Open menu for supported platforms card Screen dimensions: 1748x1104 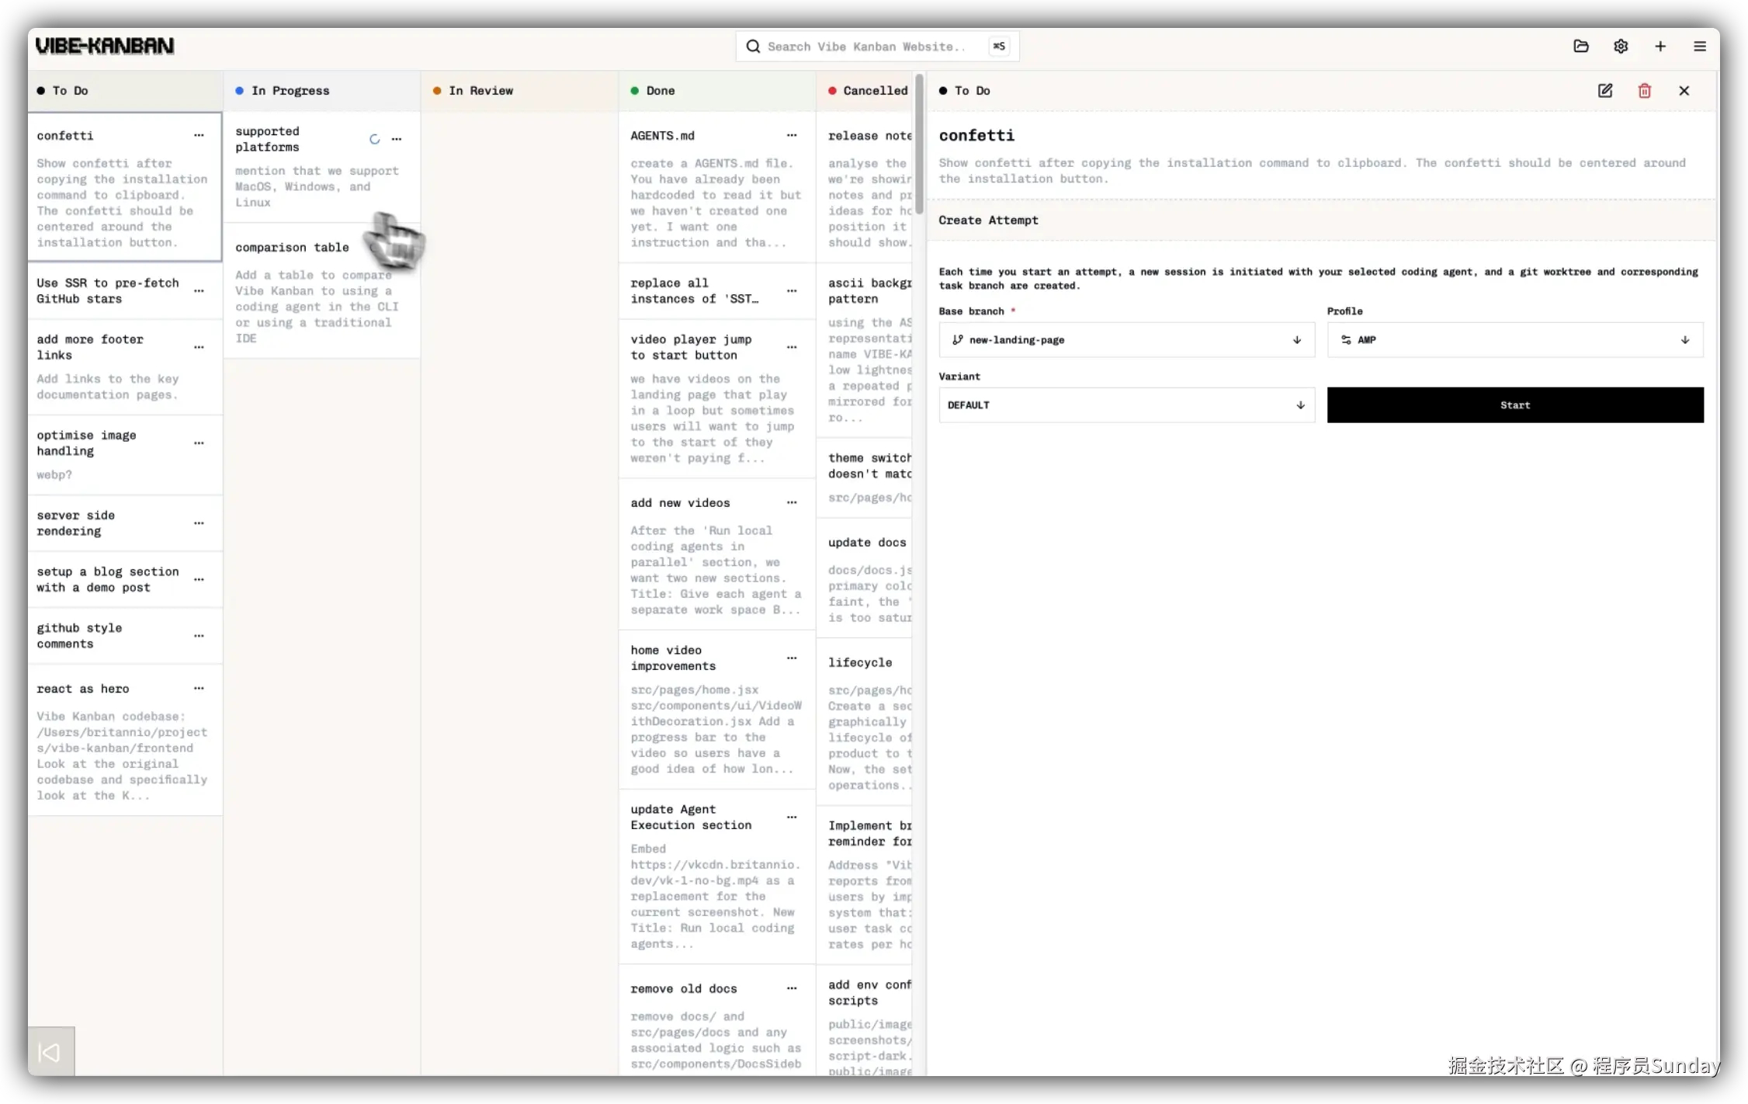(x=397, y=140)
